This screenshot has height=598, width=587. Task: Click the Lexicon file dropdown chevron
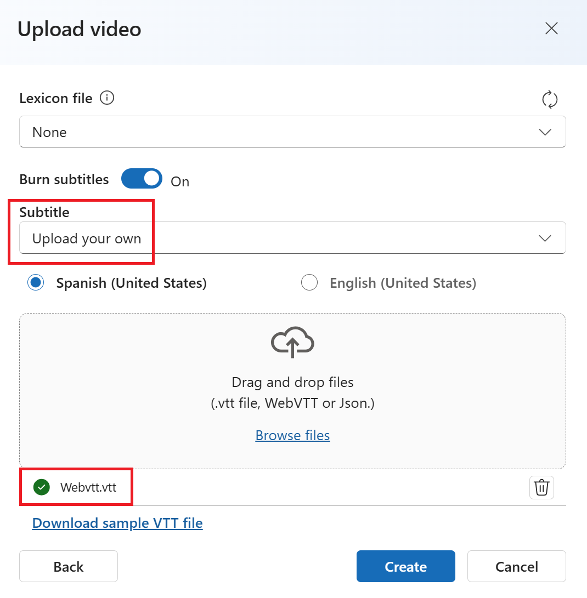(x=545, y=132)
